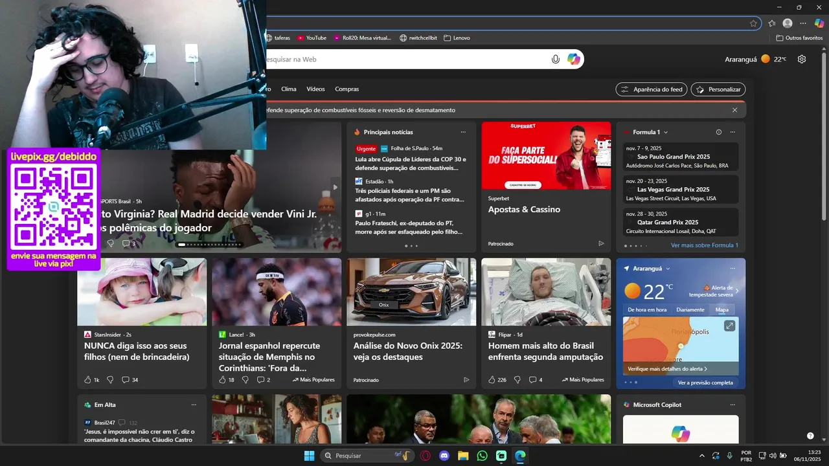Open Ver a previsão completa link
829x466 pixels.
(705, 383)
